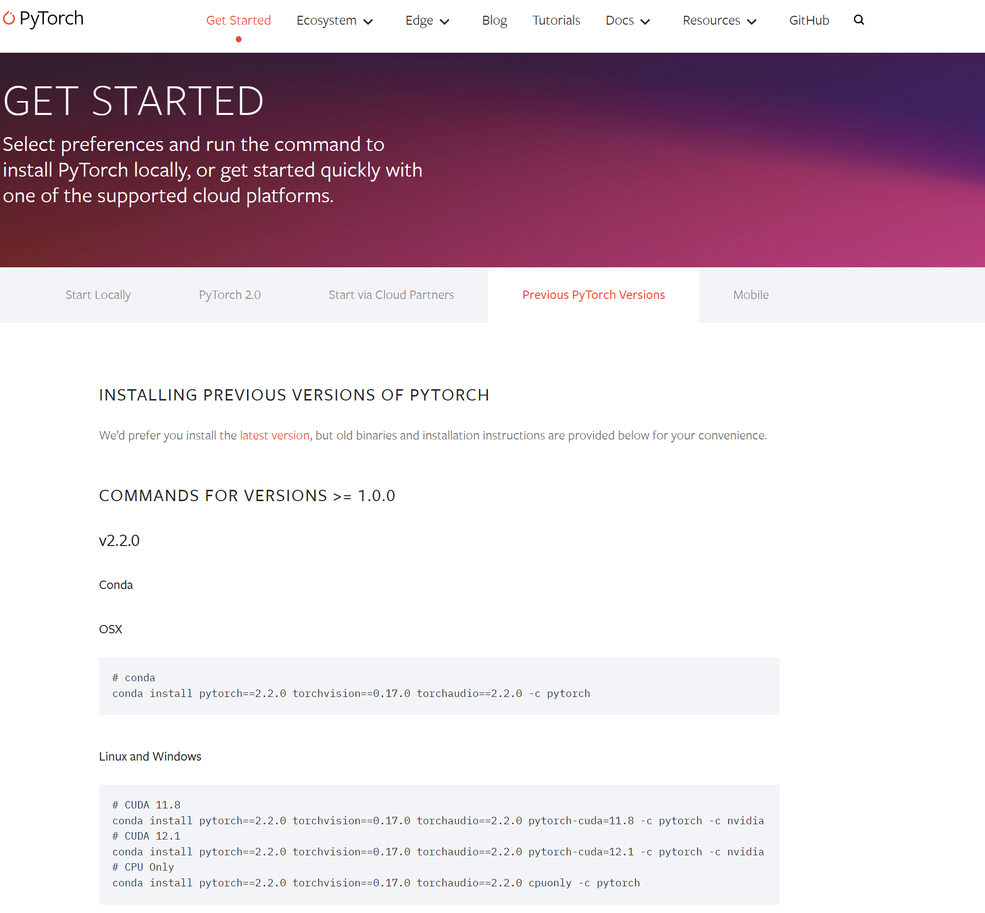Select the Mobile tab
The height and width of the screenshot is (913, 985).
point(750,294)
